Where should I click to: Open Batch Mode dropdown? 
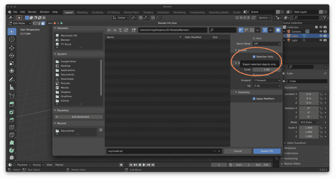coord(267,44)
